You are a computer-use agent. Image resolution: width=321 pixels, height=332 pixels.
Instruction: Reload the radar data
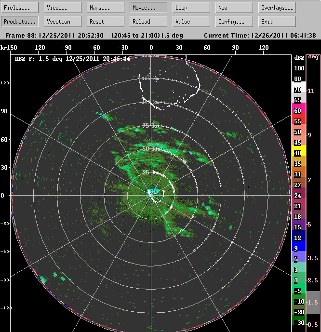148,22
